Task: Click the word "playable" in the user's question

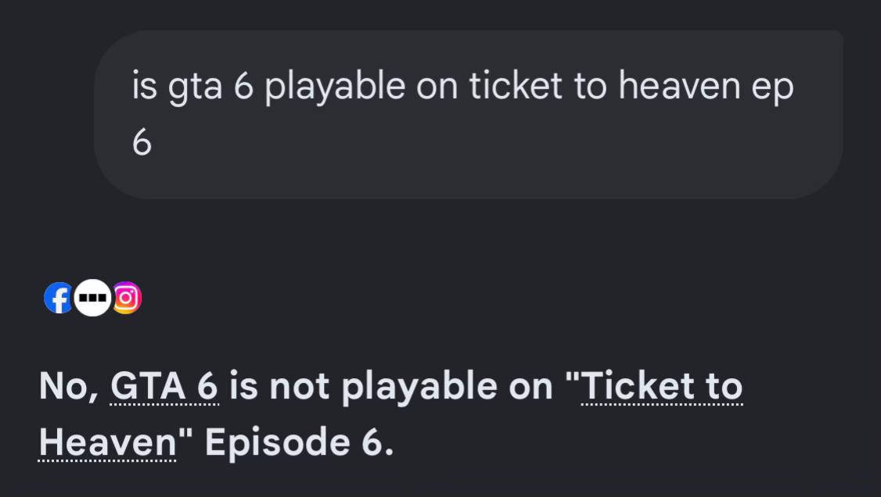Action: click(x=335, y=87)
